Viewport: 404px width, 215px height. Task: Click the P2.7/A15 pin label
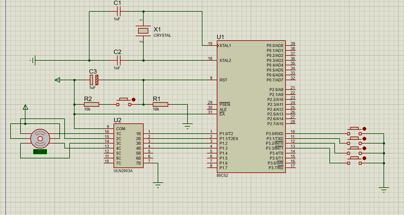[276, 124]
